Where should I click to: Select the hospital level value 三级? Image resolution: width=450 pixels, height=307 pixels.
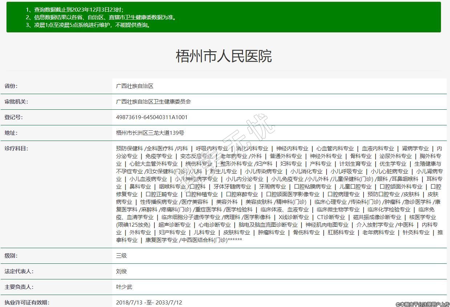tap(121, 256)
